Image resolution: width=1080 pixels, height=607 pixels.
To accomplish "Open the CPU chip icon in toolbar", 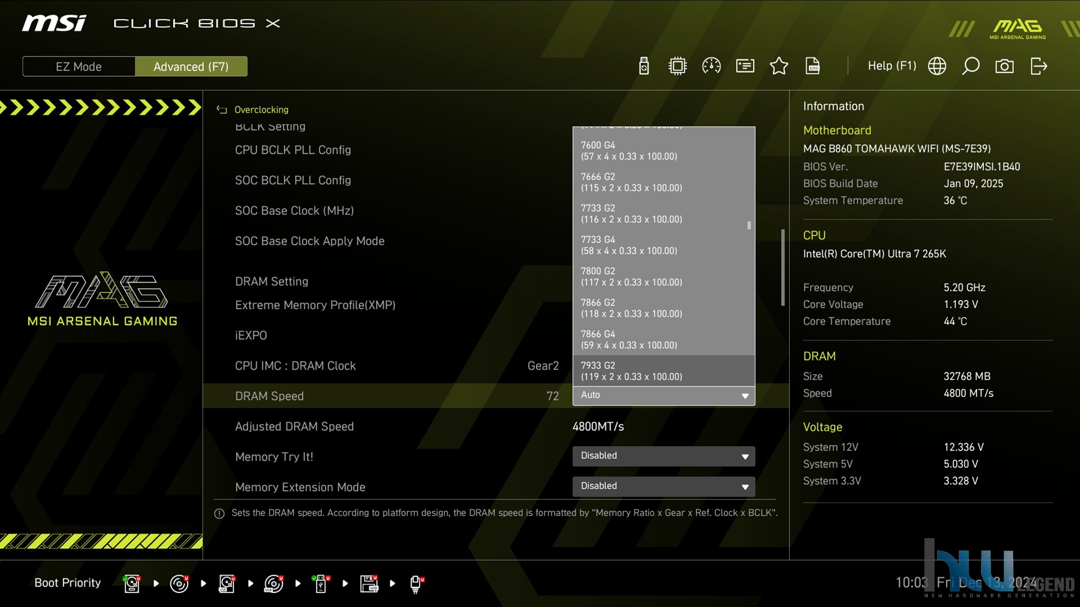I will 677,66.
